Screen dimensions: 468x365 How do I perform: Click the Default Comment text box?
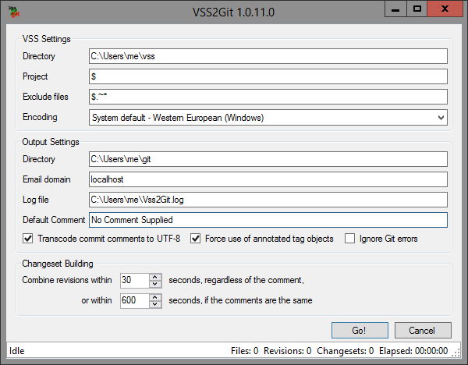(268, 220)
